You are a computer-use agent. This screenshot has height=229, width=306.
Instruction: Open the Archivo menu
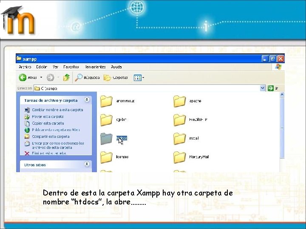pyautogui.click(x=25, y=67)
